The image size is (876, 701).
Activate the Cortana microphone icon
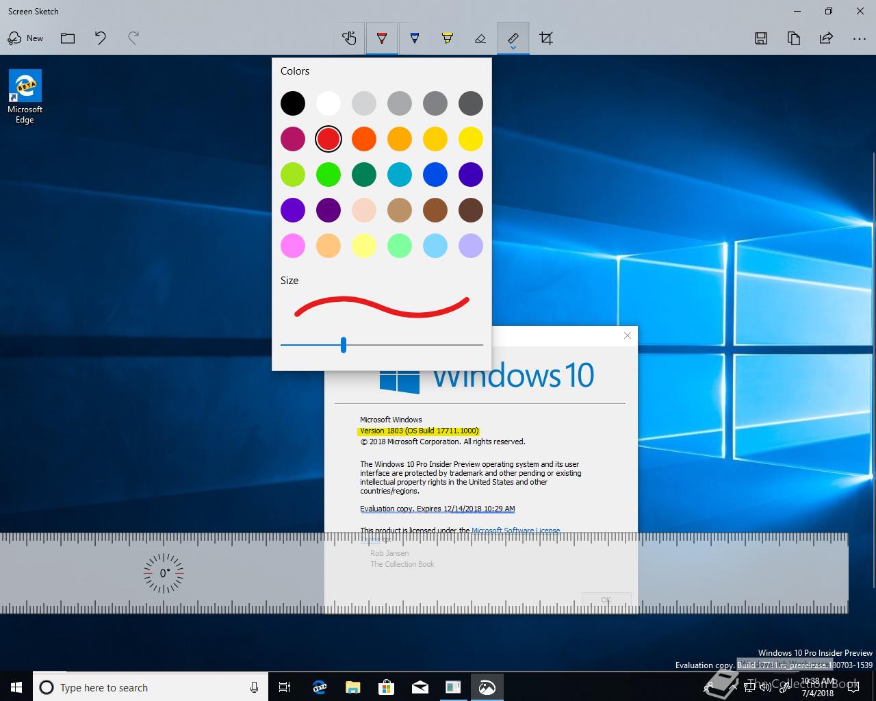(x=254, y=687)
